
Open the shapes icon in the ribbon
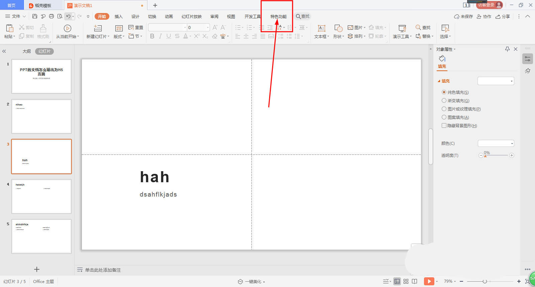(x=338, y=28)
